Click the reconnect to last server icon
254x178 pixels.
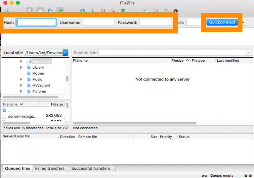[x=123, y=11]
